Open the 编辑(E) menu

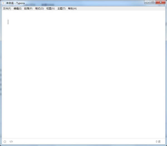point(18,9)
